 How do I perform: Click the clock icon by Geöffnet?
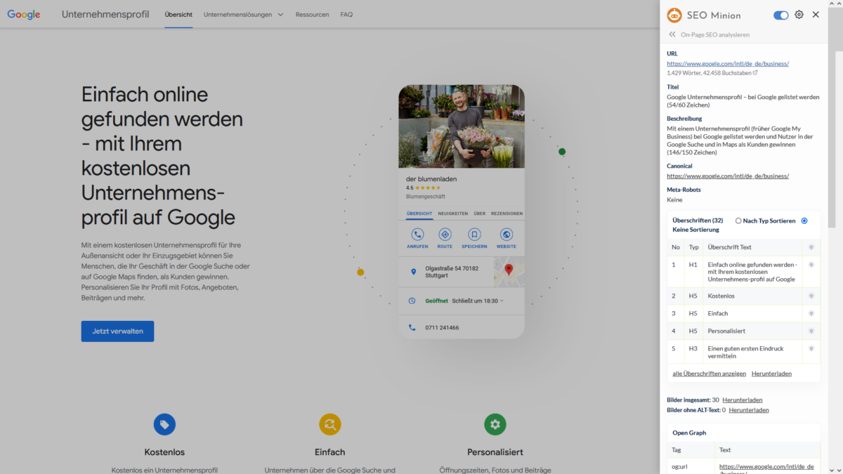pyautogui.click(x=412, y=301)
